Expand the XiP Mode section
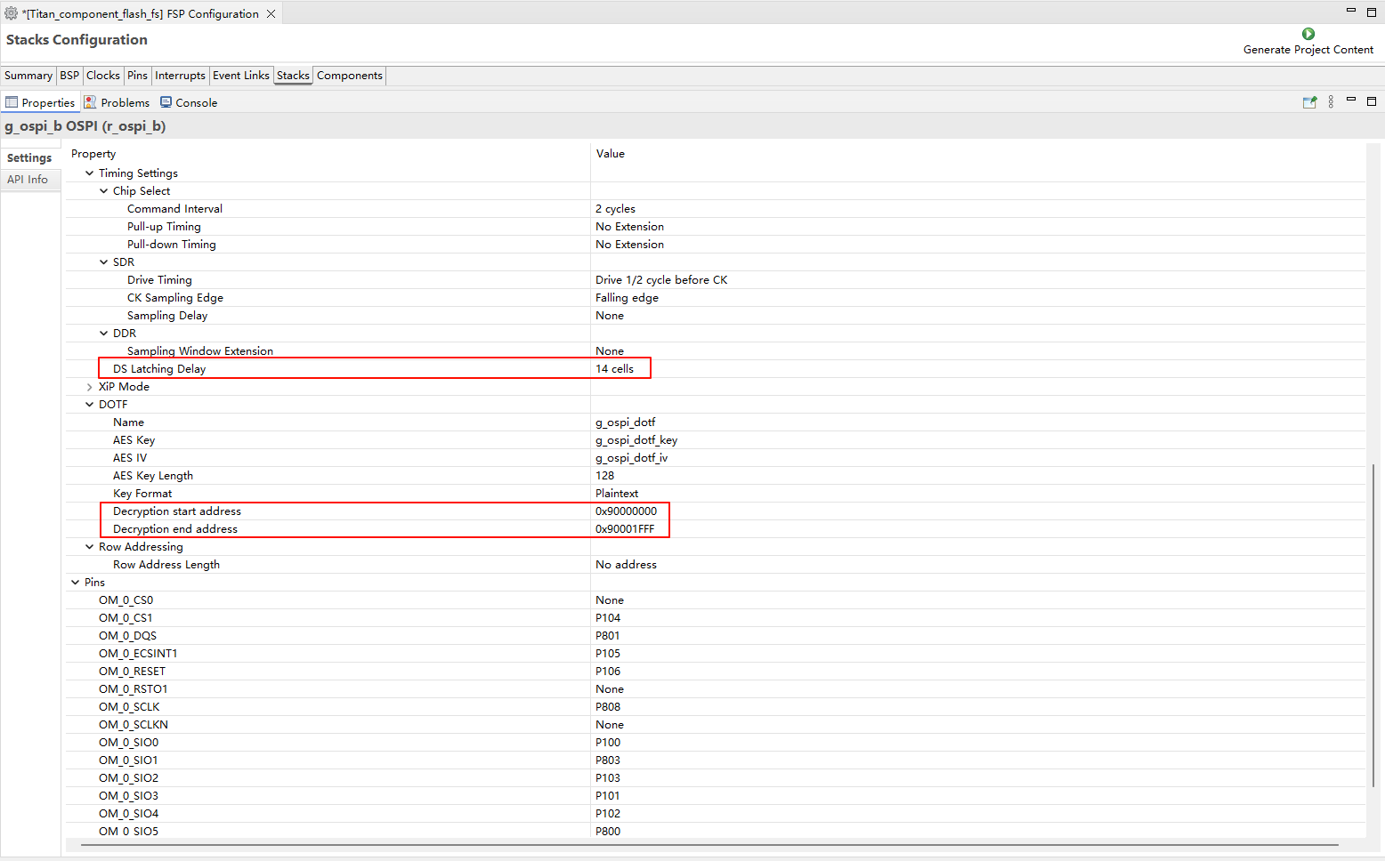 [x=89, y=387]
